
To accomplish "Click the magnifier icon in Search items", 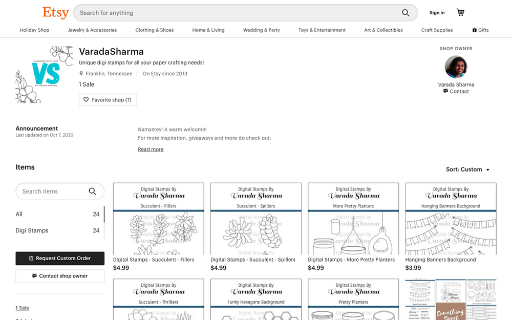I will click(92, 191).
